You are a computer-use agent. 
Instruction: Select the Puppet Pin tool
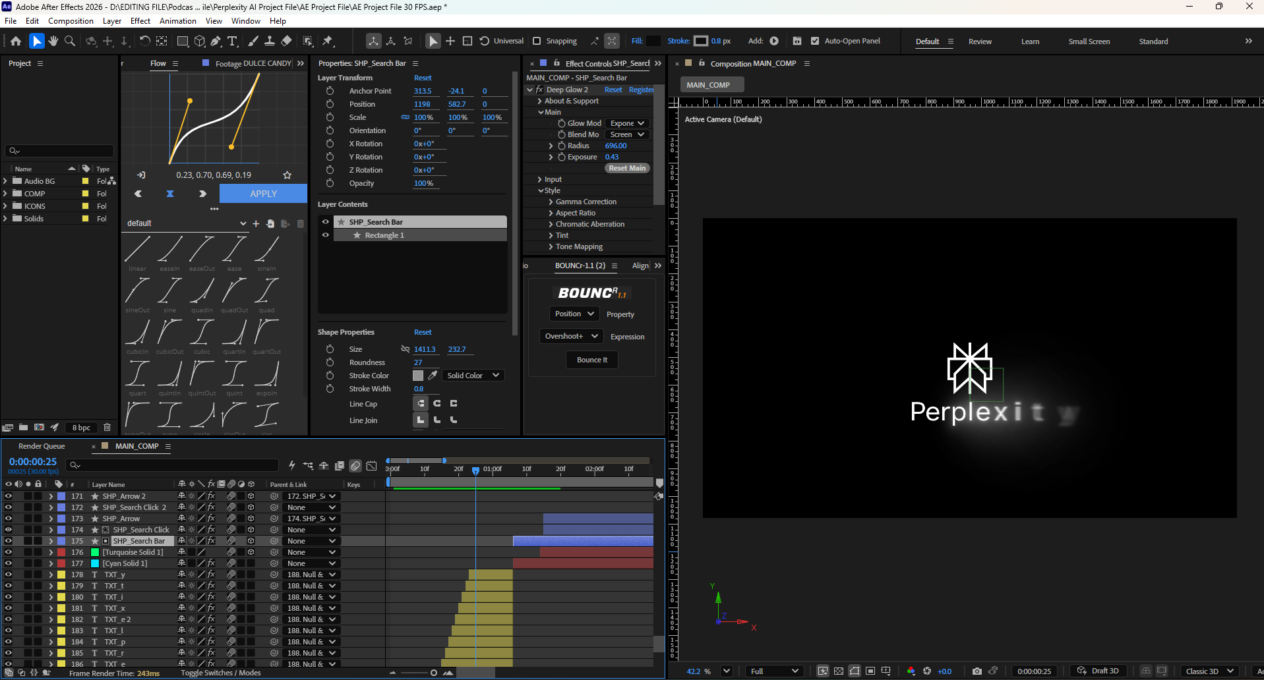(328, 41)
